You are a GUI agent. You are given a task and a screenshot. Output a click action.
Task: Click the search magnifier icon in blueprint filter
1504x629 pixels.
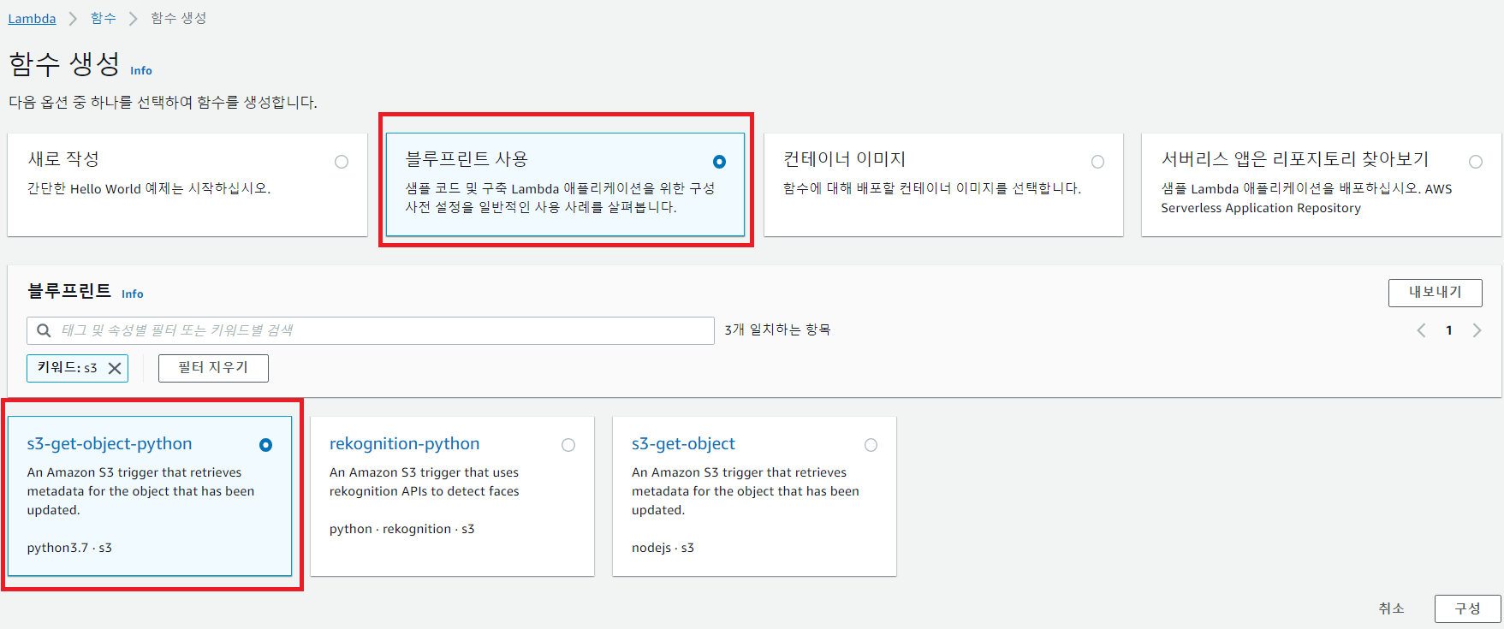[x=44, y=330]
